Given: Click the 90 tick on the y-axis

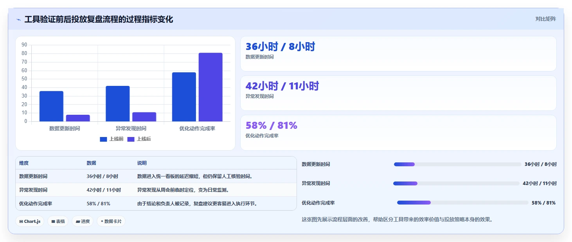Looking at the screenshot, I should [24, 45].
